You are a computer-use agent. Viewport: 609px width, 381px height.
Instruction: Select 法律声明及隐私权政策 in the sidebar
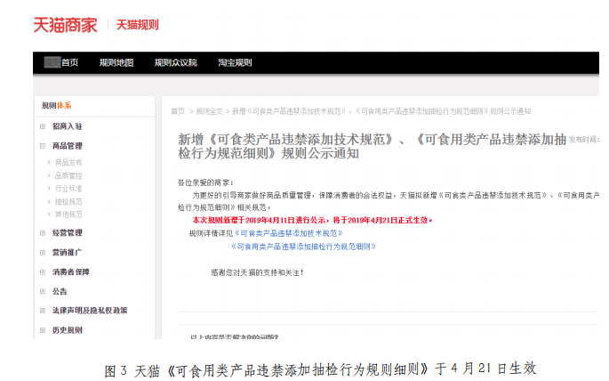pyautogui.click(x=90, y=311)
